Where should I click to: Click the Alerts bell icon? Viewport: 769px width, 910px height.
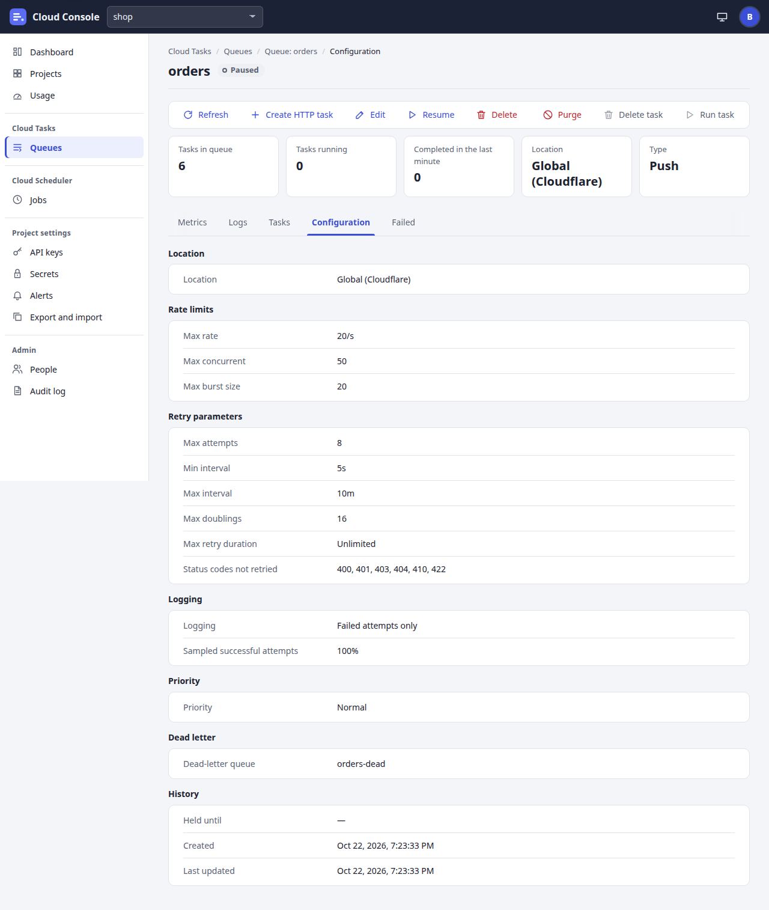point(17,296)
